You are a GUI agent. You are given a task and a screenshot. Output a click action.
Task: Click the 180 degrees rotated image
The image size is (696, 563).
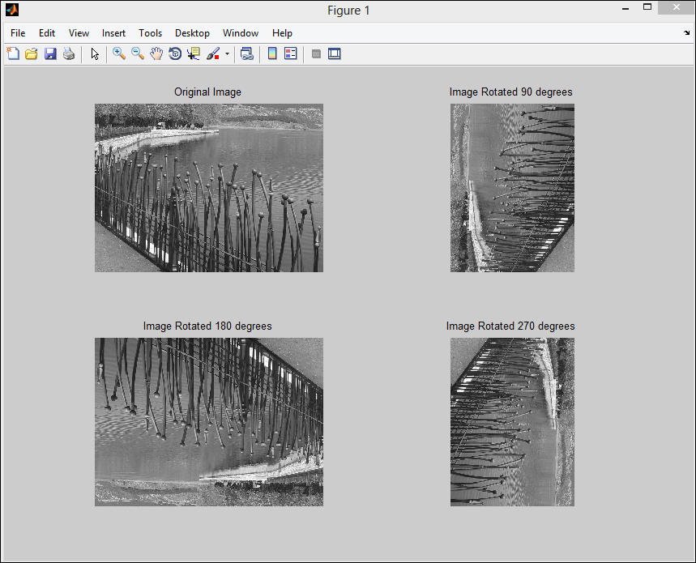coord(208,422)
